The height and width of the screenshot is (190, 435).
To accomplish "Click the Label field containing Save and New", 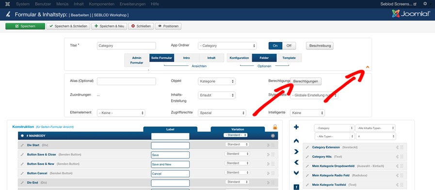I will click(x=170, y=164).
